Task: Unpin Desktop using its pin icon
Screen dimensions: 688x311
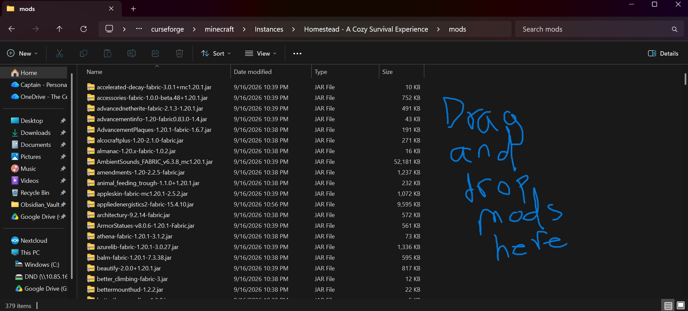Action: tap(63, 121)
